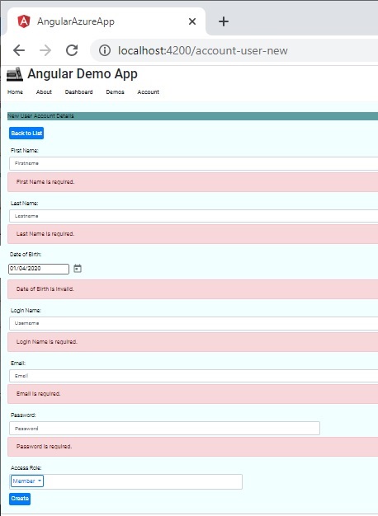The height and width of the screenshot is (516, 378).
Task: Click the browser back arrow
Action: pyautogui.click(x=19, y=50)
